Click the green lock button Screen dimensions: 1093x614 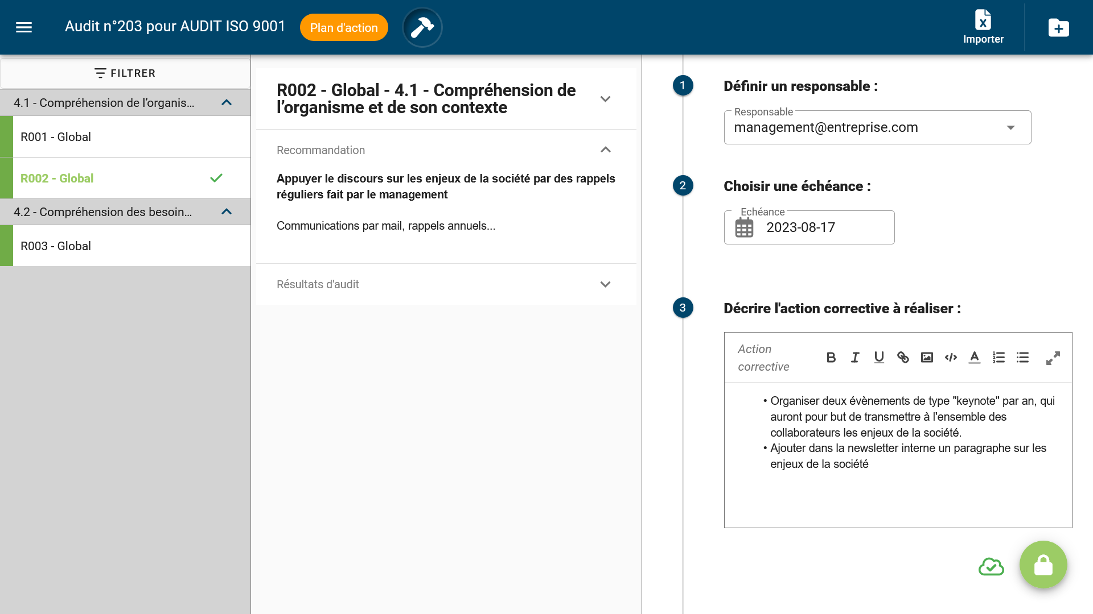(1043, 565)
